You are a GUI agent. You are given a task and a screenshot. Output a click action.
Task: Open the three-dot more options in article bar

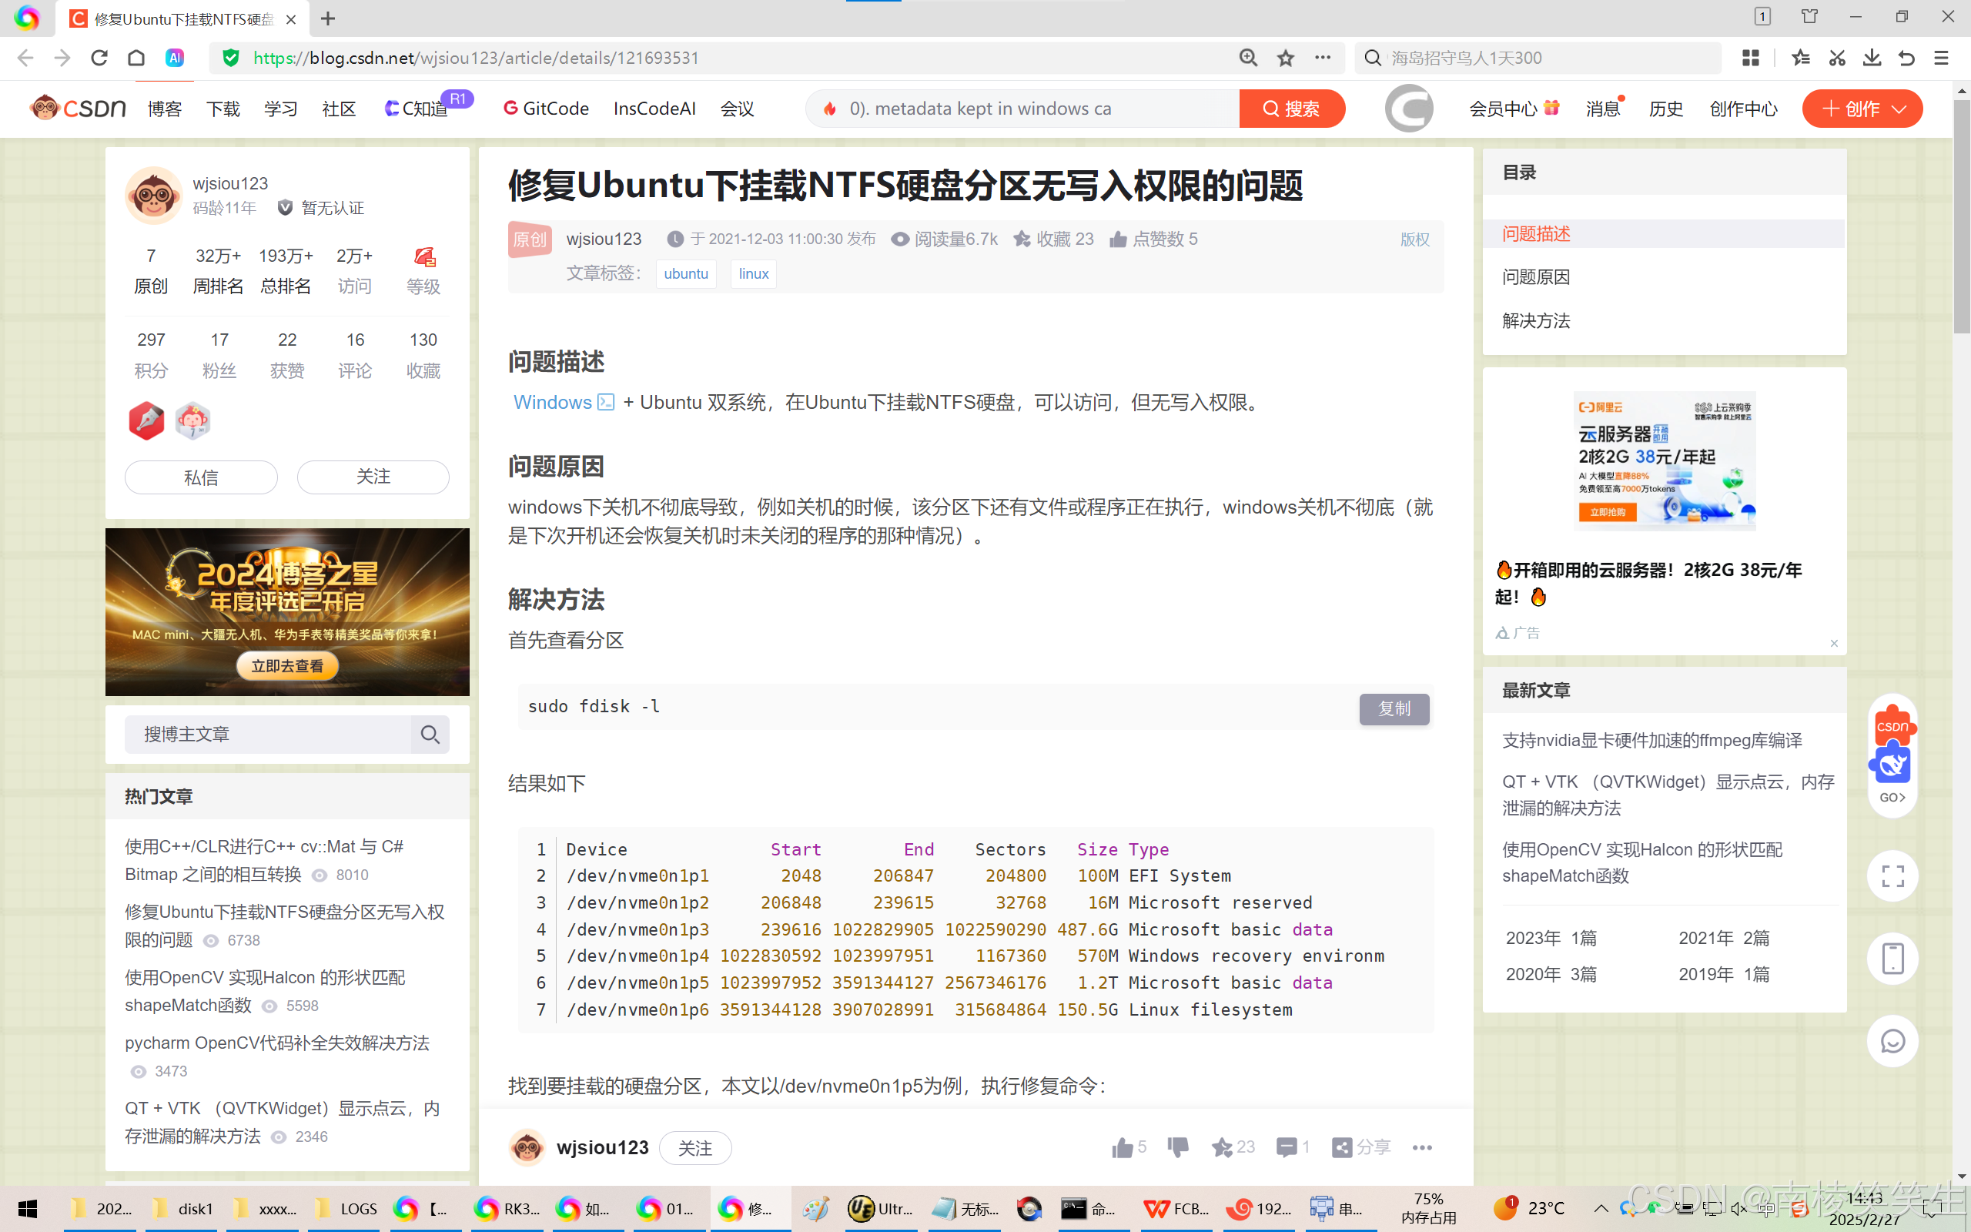(1422, 1147)
